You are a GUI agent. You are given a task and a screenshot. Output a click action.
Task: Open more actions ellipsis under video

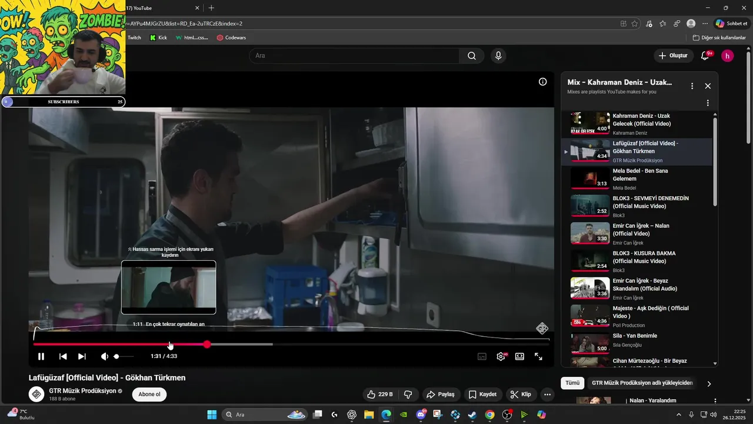pyautogui.click(x=547, y=394)
